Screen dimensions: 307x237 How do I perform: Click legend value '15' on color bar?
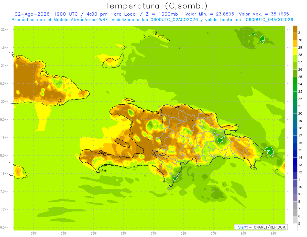click(x=300, y=150)
